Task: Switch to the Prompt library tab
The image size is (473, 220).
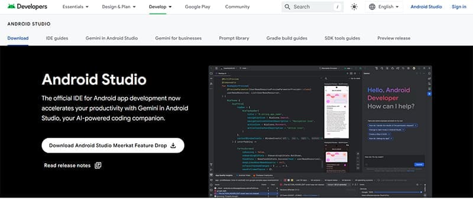Action: pos(234,38)
